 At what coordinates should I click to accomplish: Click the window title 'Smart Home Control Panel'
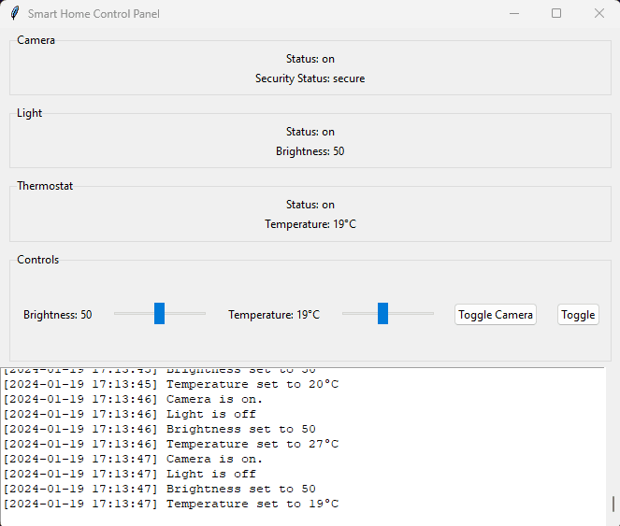[x=94, y=14]
